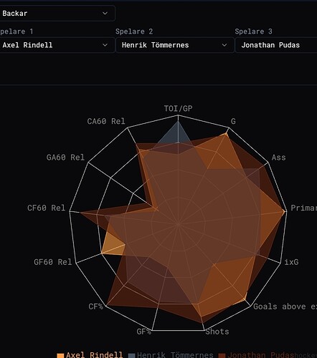Open the Backar position dropdown
The image size is (317, 358).
click(57, 14)
